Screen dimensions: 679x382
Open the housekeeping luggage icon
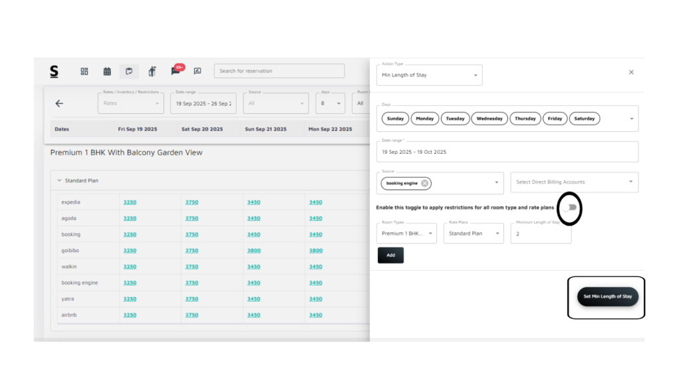tap(152, 71)
